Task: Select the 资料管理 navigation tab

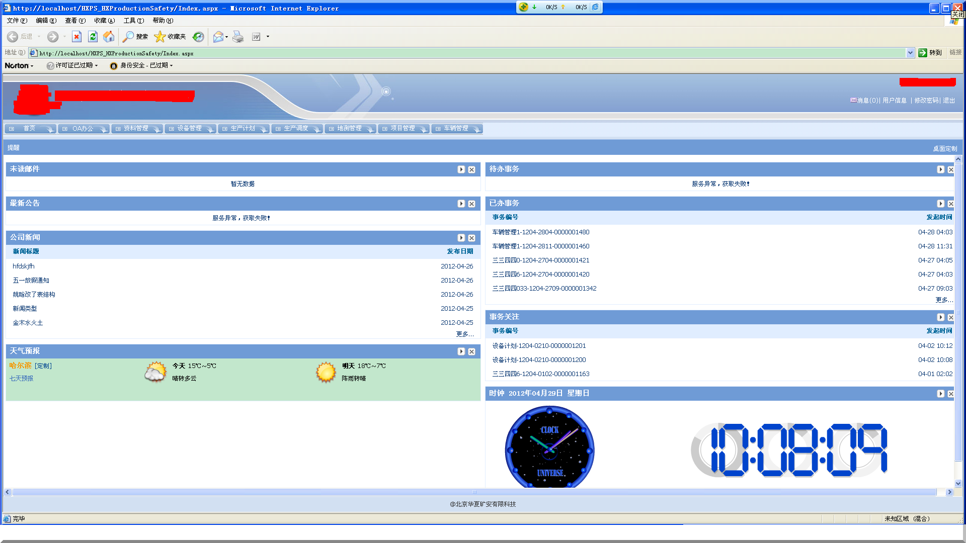Action: pyautogui.click(x=137, y=129)
